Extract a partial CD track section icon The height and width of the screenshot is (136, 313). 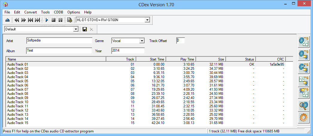[x=304, y=68]
